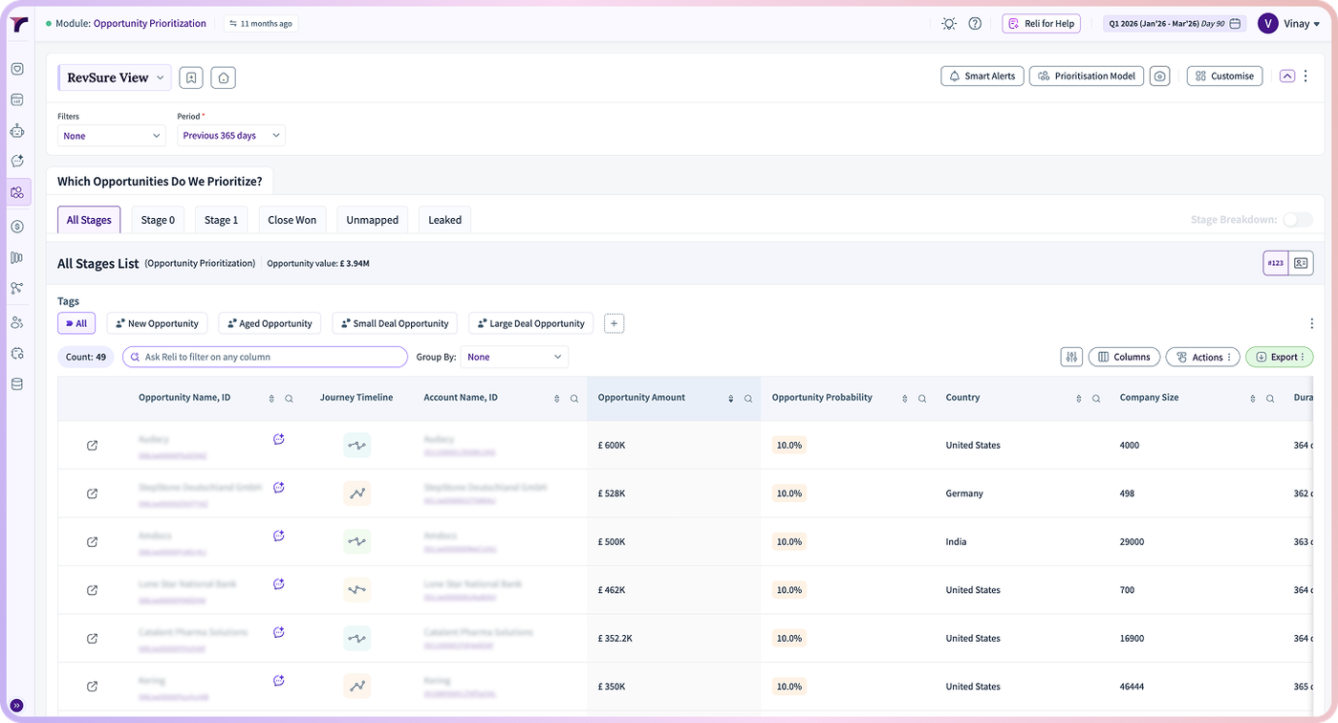Toggle the Stage Breakdown switch

pyautogui.click(x=1297, y=220)
